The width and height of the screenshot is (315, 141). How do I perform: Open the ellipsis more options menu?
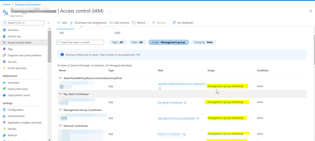110,11
